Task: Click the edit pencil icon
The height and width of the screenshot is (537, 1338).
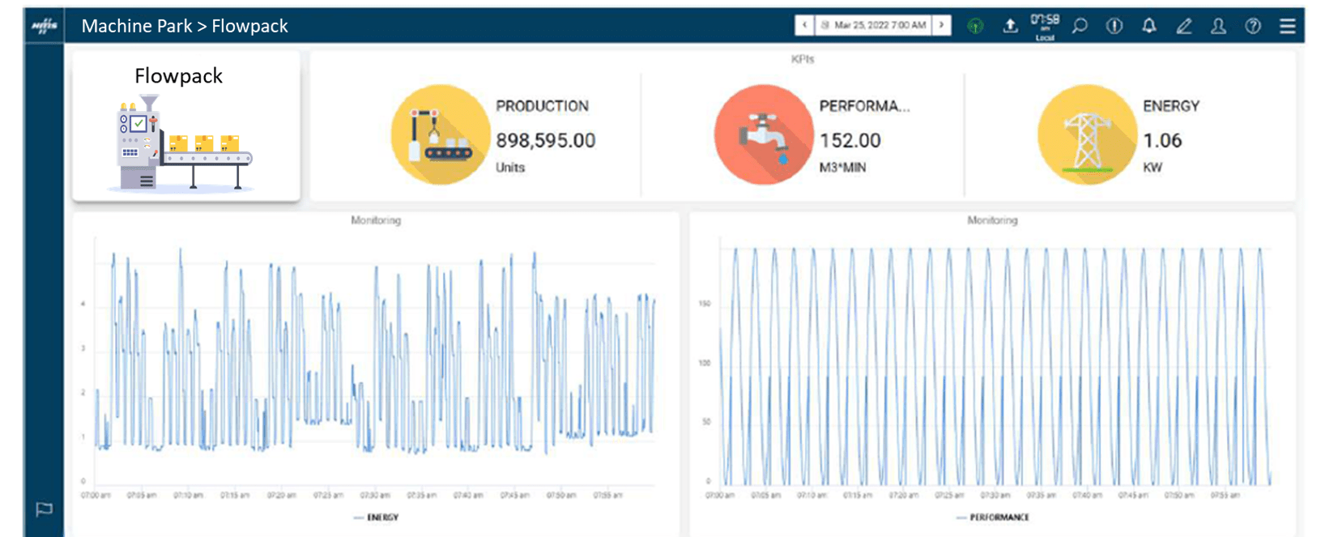Action: [x=1183, y=26]
